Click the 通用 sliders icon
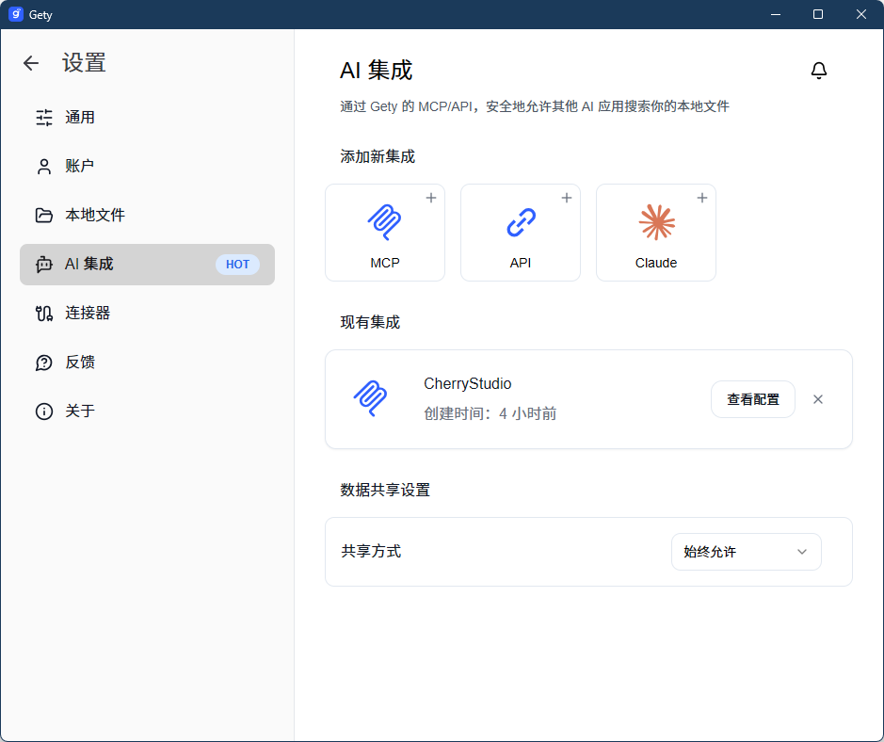Image resolution: width=884 pixels, height=742 pixels. pos(44,118)
